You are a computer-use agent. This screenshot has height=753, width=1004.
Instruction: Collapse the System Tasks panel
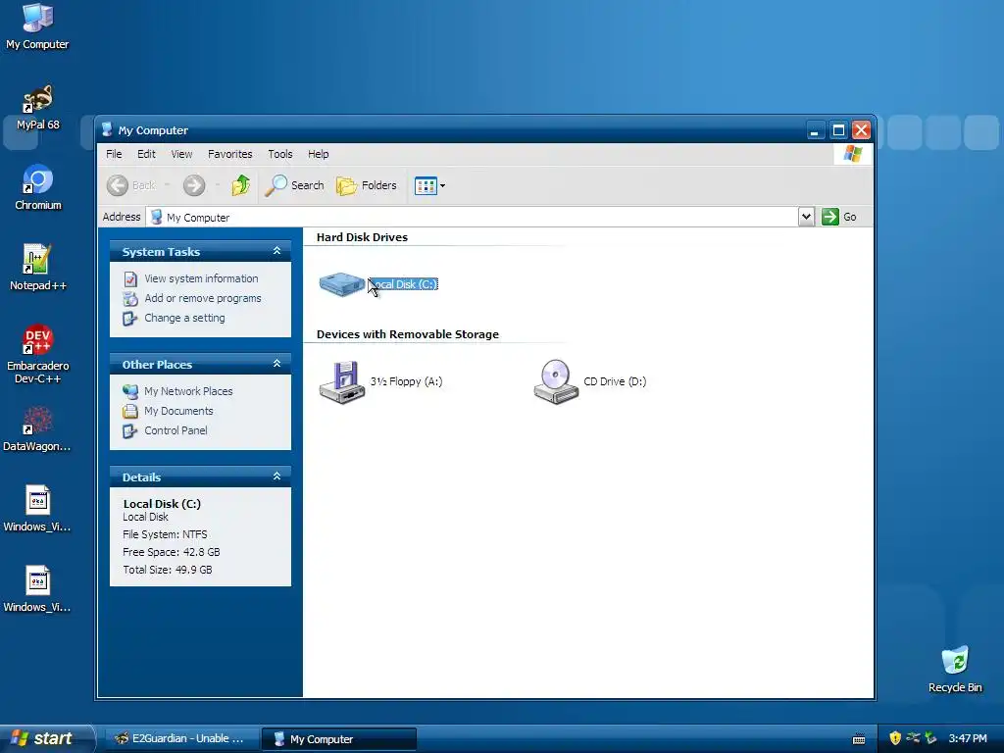tap(276, 251)
